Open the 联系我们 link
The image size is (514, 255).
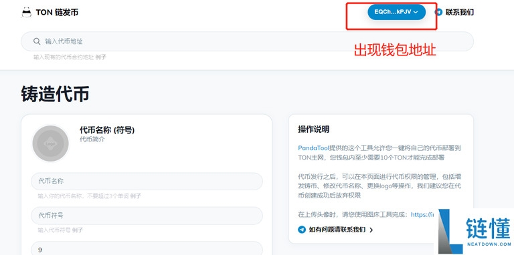pyautogui.click(x=459, y=13)
